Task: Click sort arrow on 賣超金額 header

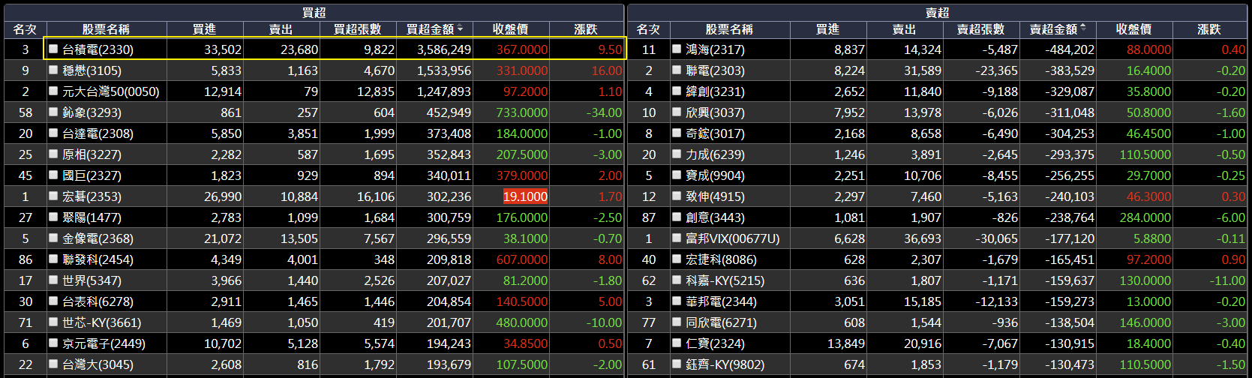Action: point(1083,29)
